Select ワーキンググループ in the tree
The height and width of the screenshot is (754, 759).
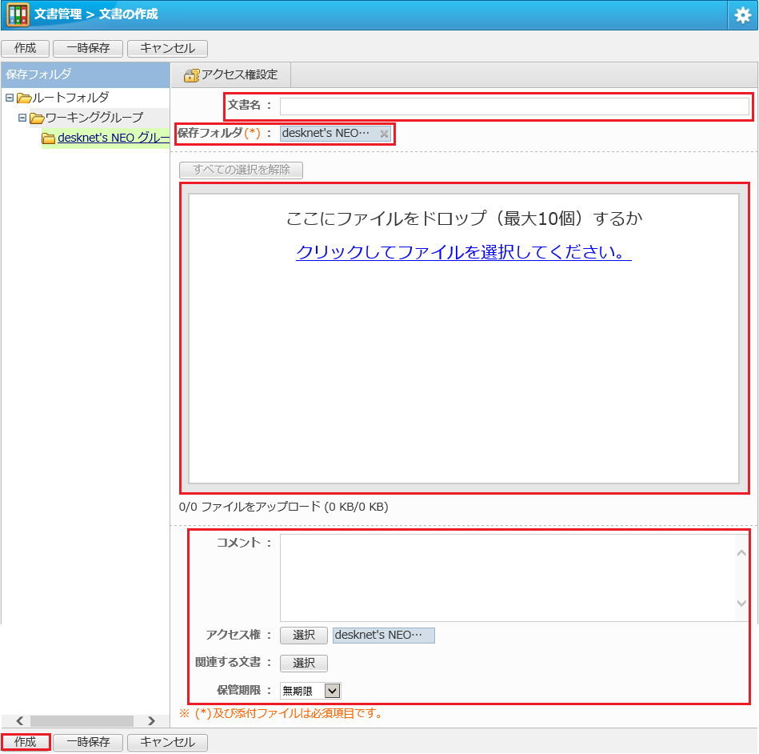[94, 118]
